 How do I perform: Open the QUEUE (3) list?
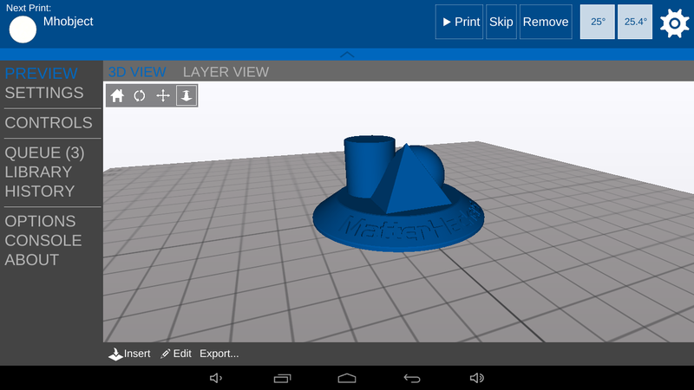pos(44,153)
